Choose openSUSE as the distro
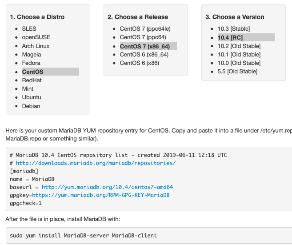Screen dimensions: 292x245 click(x=36, y=37)
